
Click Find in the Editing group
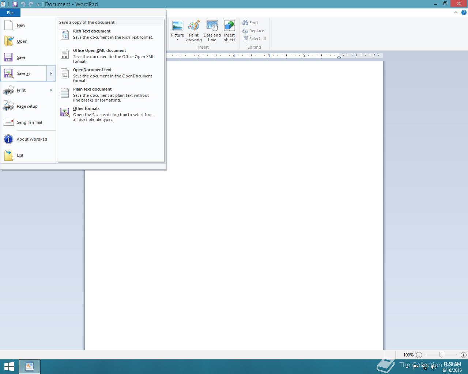click(x=250, y=23)
